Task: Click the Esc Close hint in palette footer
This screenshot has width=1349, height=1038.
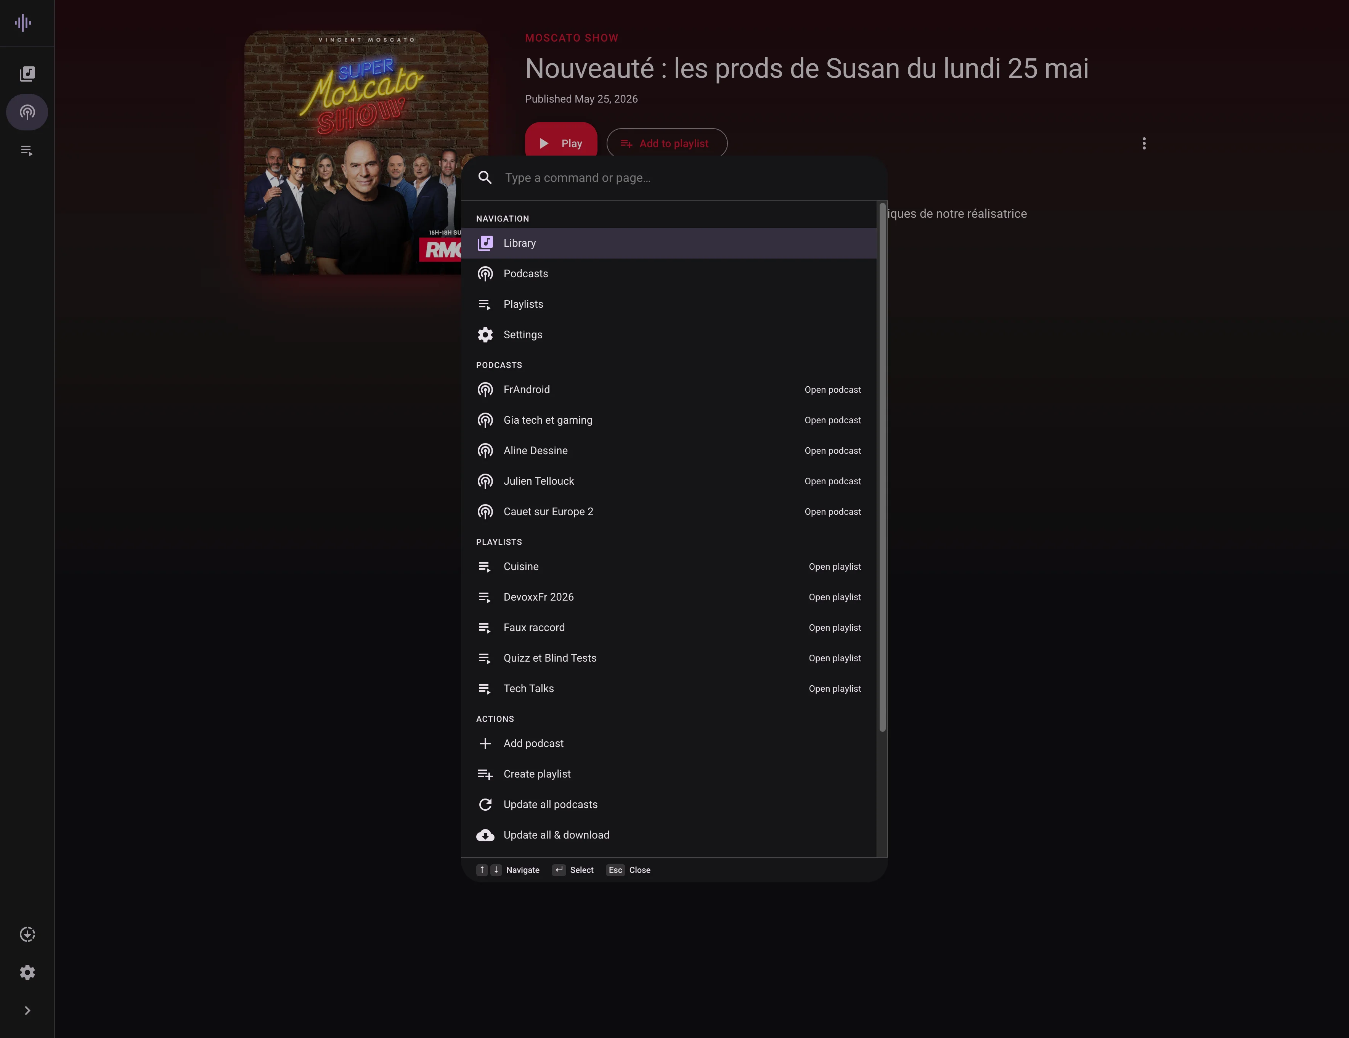Action: pyautogui.click(x=628, y=870)
